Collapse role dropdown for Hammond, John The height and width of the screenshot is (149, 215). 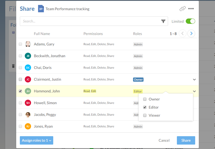coord(194,91)
